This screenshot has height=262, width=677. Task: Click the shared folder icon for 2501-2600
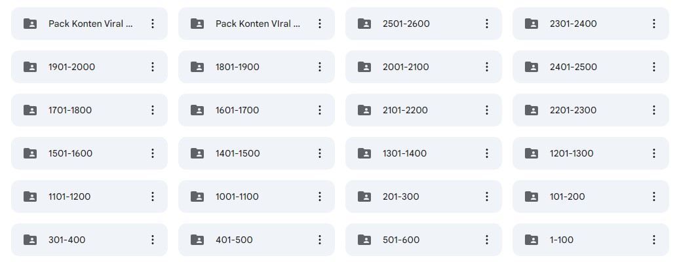point(364,24)
